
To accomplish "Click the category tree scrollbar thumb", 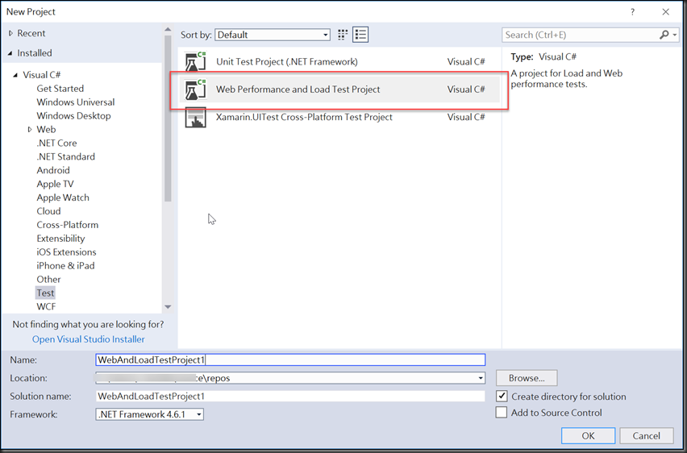I will (168, 118).
